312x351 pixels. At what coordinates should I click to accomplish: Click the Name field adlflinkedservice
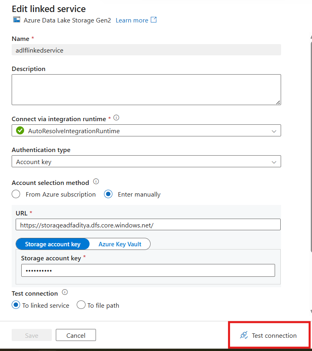pos(146,50)
